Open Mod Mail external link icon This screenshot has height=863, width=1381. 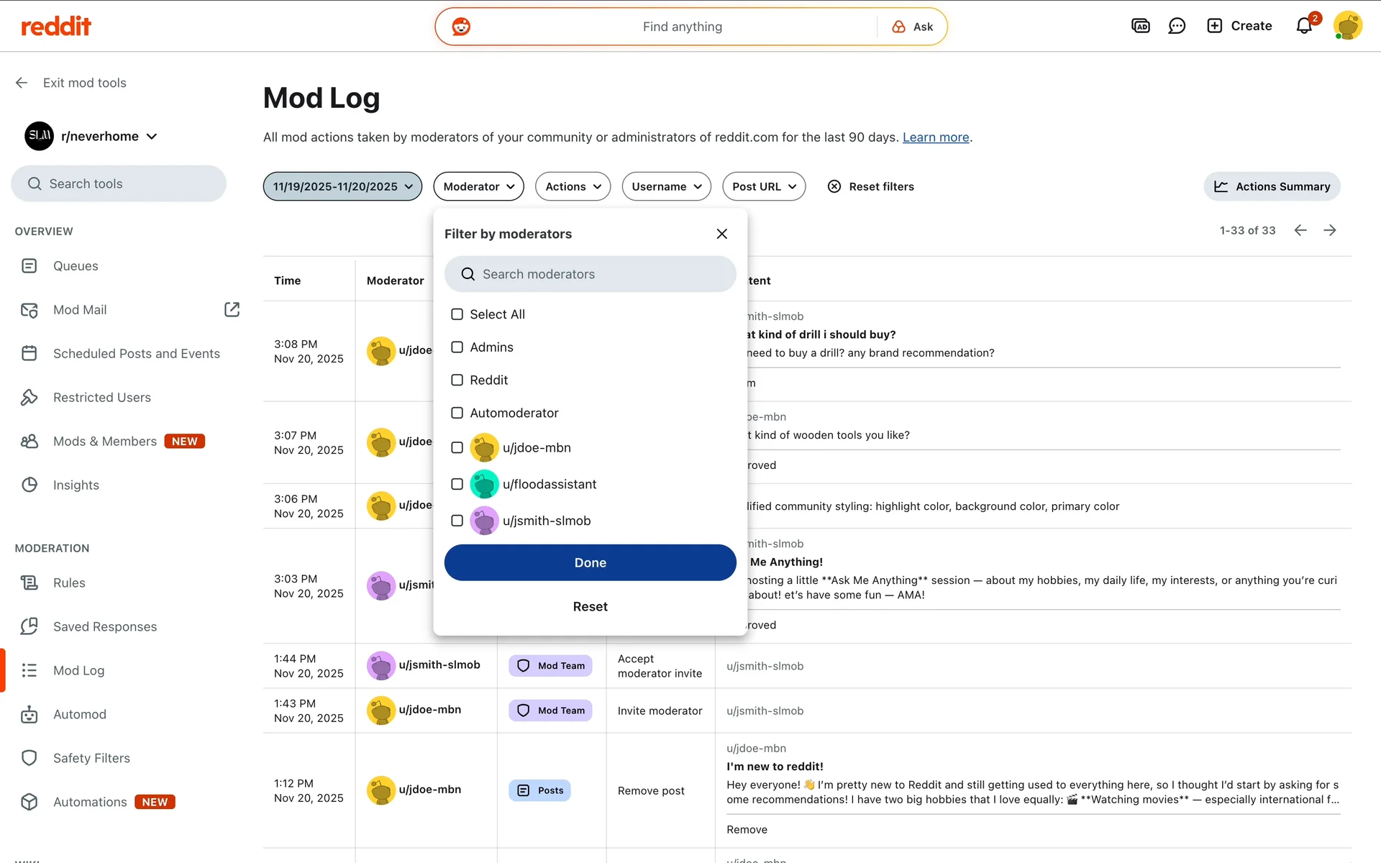pos(232,309)
